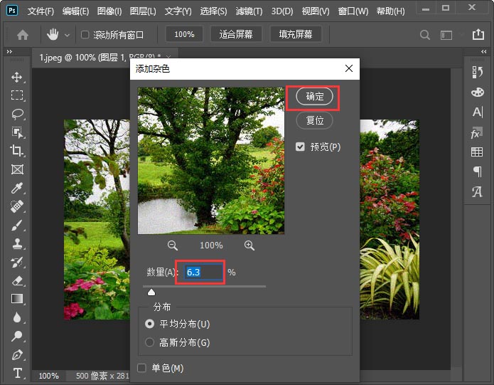Open the History panel icon
The height and width of the screenshot is (385, 494).
[478, 72]
